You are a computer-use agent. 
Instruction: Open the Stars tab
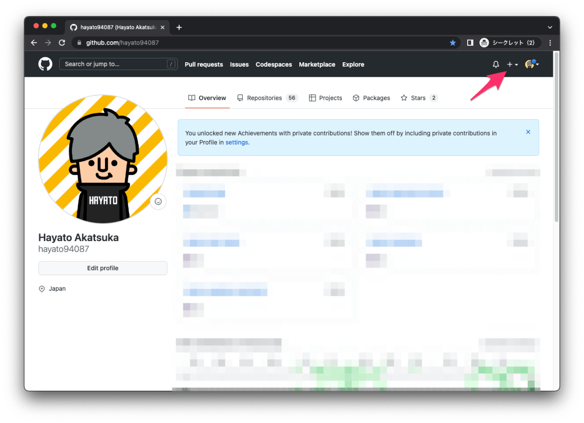[416, 98]
